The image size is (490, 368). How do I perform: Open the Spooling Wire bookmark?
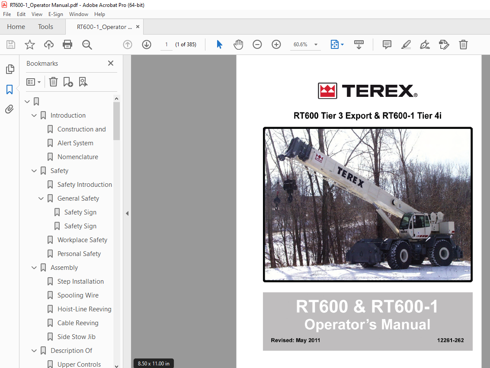78,295
